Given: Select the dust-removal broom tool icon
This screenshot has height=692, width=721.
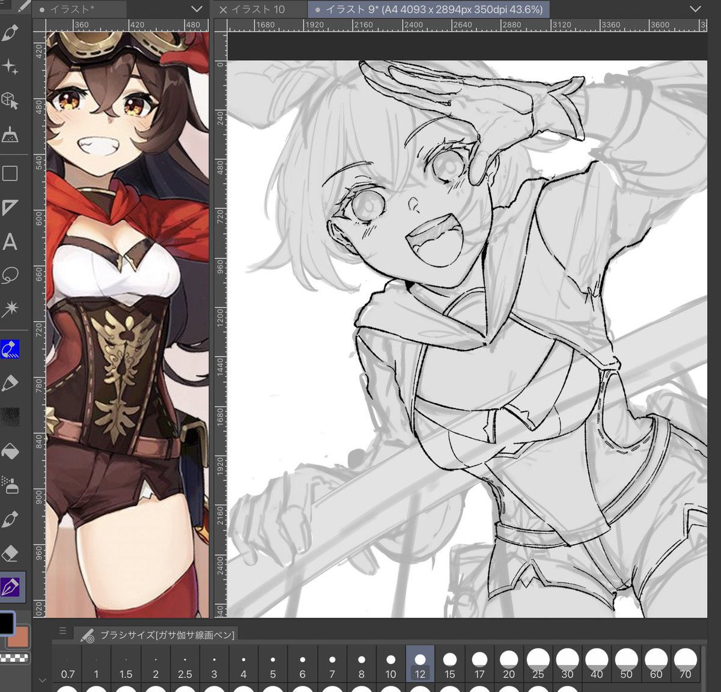Looking at the screenshot, I should (10, 135).
